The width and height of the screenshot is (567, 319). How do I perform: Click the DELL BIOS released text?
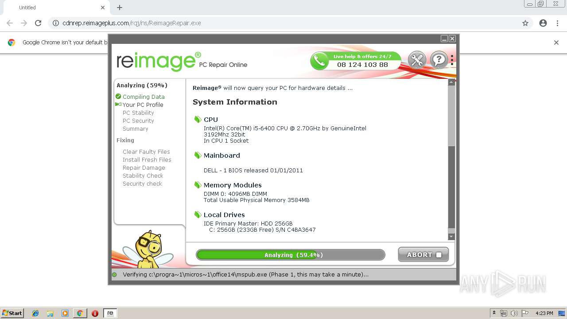253,170
